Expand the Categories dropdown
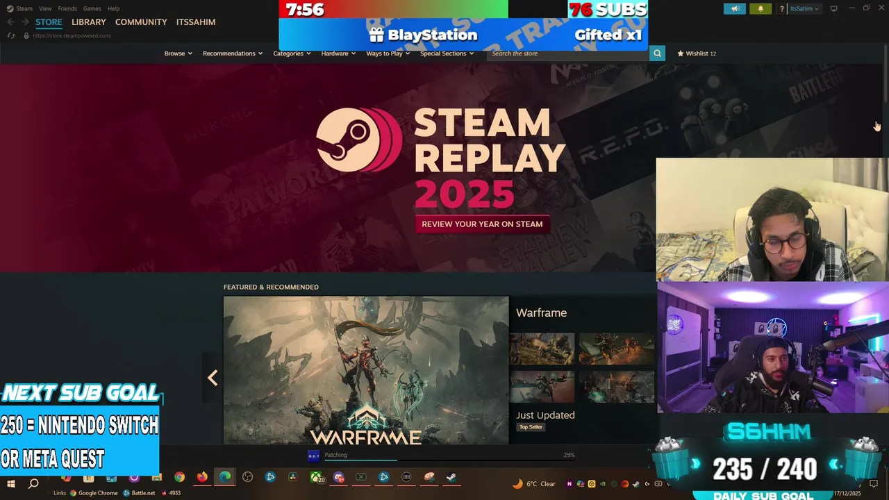The width and height of the screenshot is (889, 500). (x=292, y=53)
